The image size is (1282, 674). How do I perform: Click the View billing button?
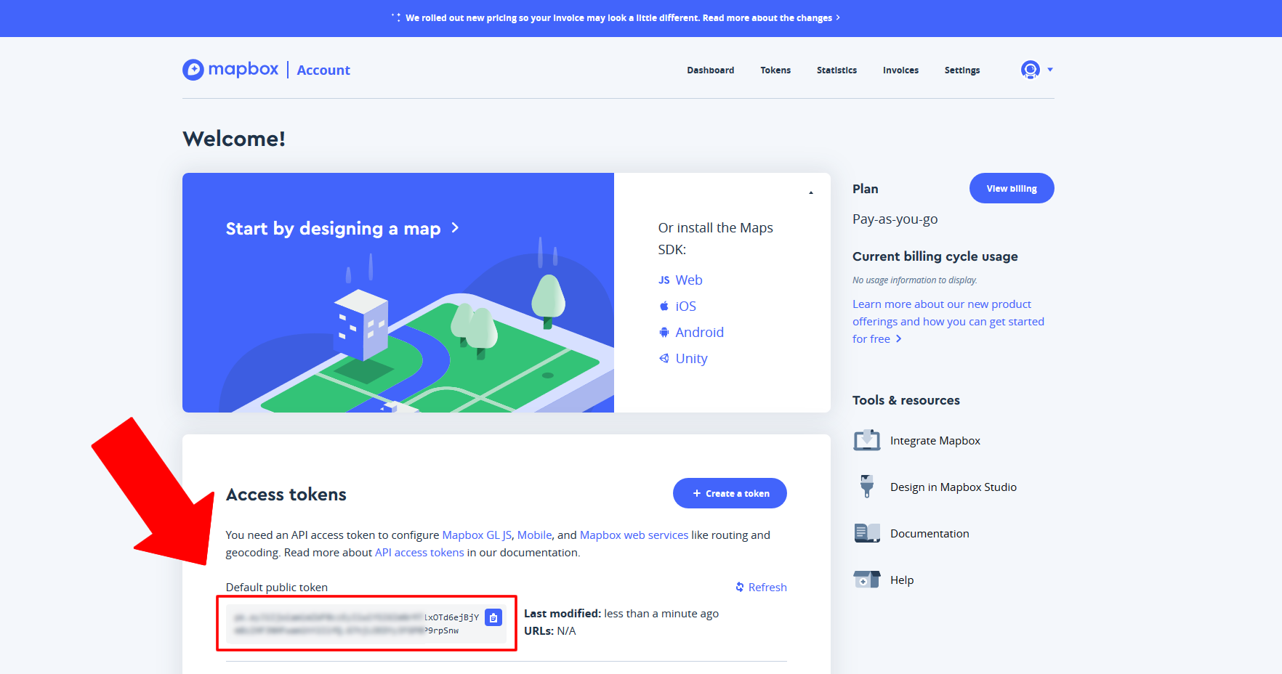click(1011, 188)
